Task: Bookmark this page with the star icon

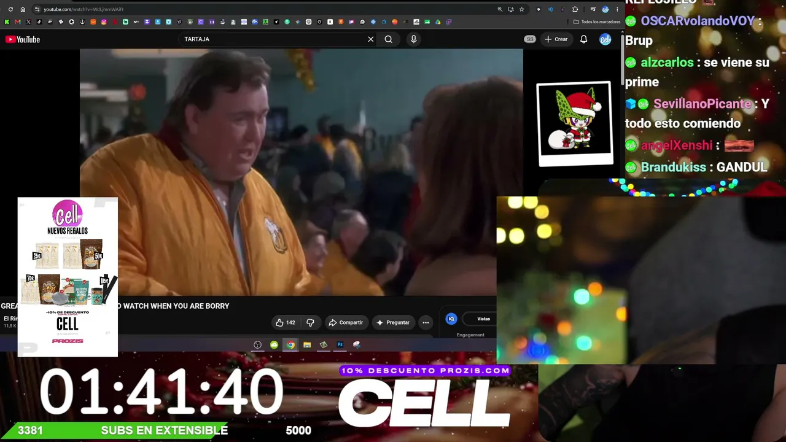Action: click(521, 9)
